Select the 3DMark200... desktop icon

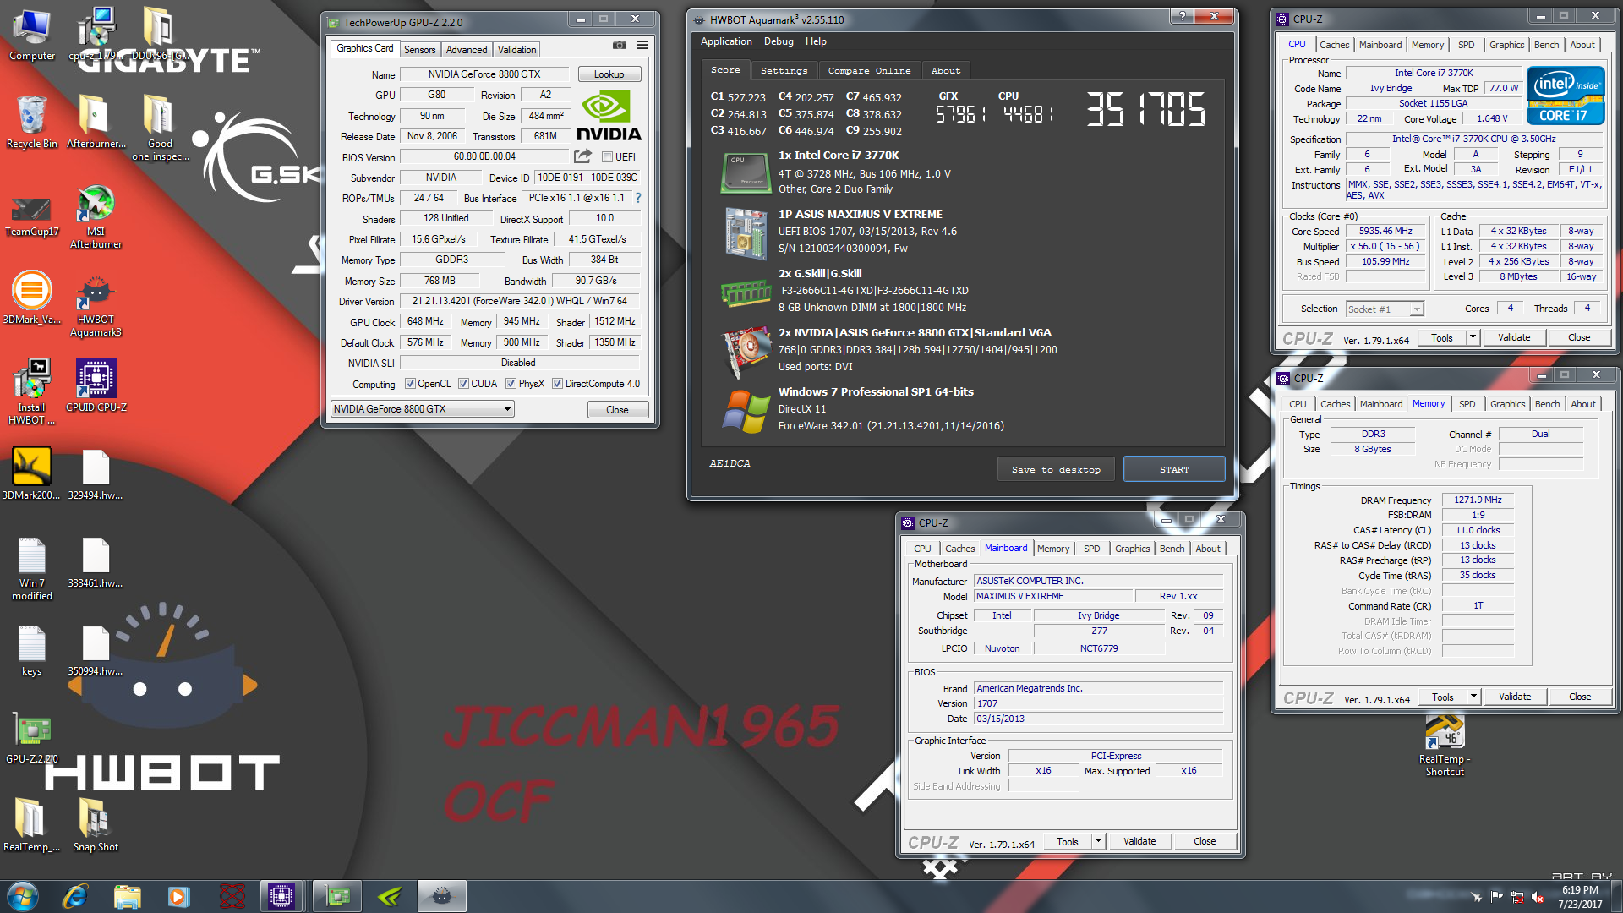(32, 473)
